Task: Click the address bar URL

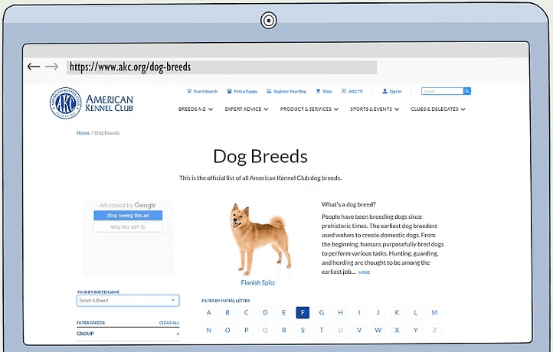Action: (130, 67)
